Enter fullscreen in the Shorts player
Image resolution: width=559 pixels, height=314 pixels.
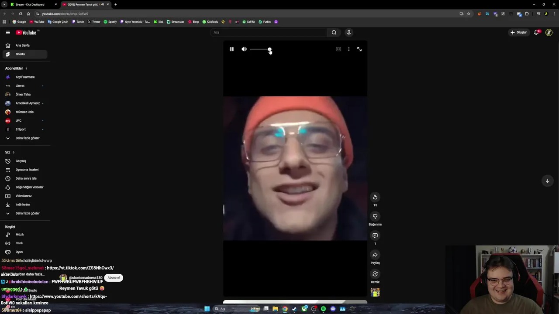click(359, 49)
